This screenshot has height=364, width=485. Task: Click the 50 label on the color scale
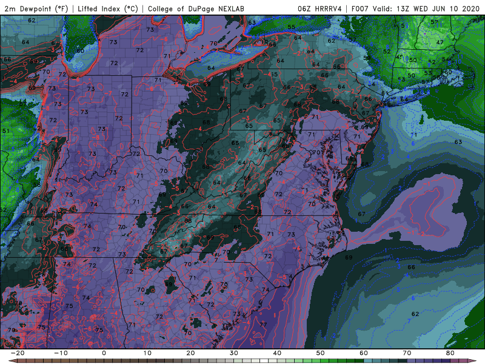[x=321, y=353]
